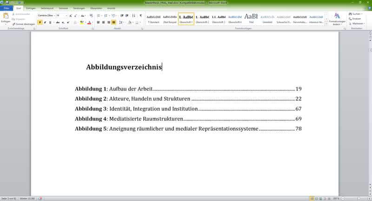
Task: Increase paragraph indent
Action: point(127,16)
